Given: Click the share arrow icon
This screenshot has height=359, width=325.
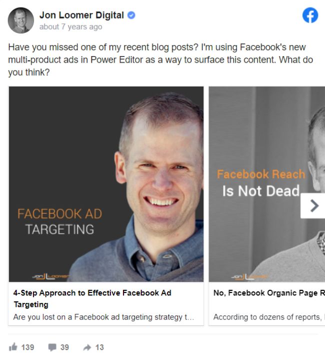Looking at the screenshot, I should [x=87, y=347].
